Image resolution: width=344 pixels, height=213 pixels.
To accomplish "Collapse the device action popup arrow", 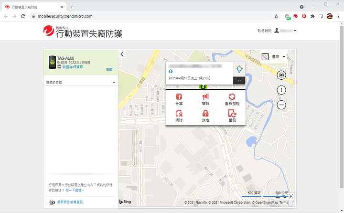I will [x=239, y=81].
